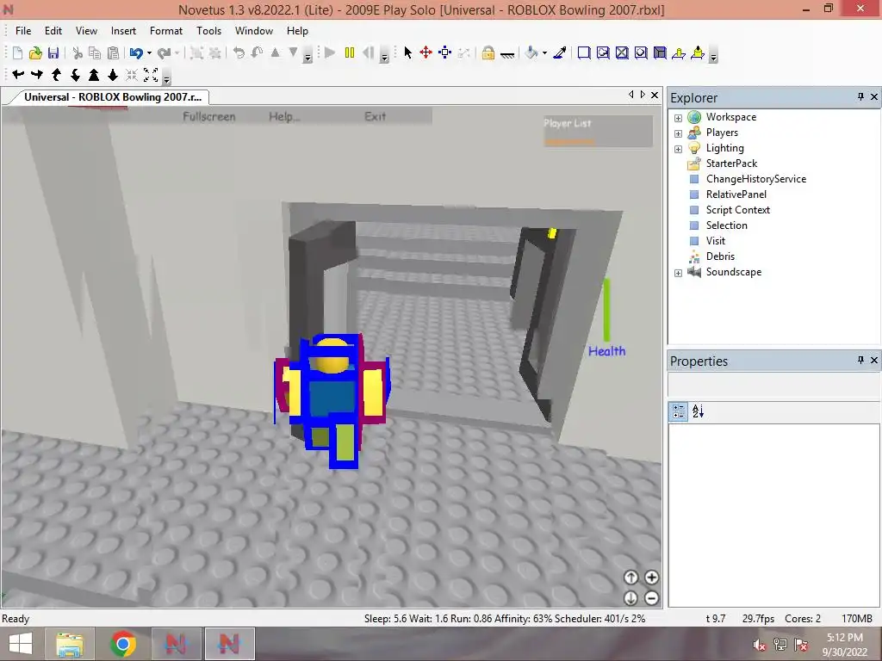Image resolution: width=882 pixels, height=661 pixels.
Task: Select the Motor tool icon
Action: 698,53
